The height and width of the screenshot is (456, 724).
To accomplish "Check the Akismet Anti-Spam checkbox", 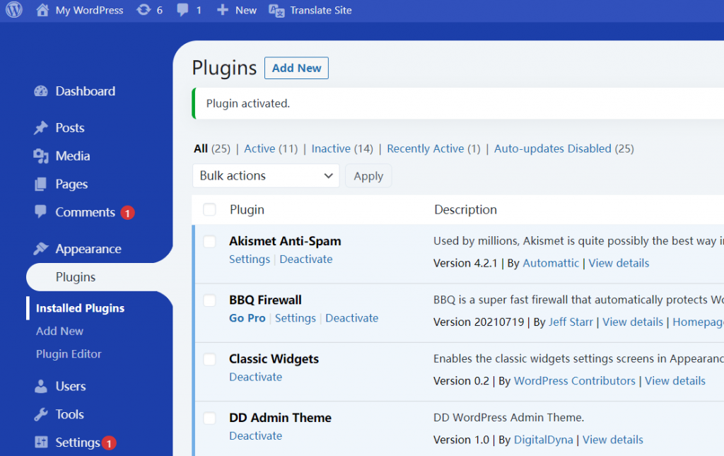I will [209, 241].
